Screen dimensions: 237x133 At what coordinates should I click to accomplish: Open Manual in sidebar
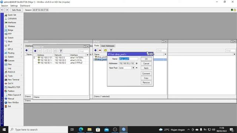tap(11, 99)
